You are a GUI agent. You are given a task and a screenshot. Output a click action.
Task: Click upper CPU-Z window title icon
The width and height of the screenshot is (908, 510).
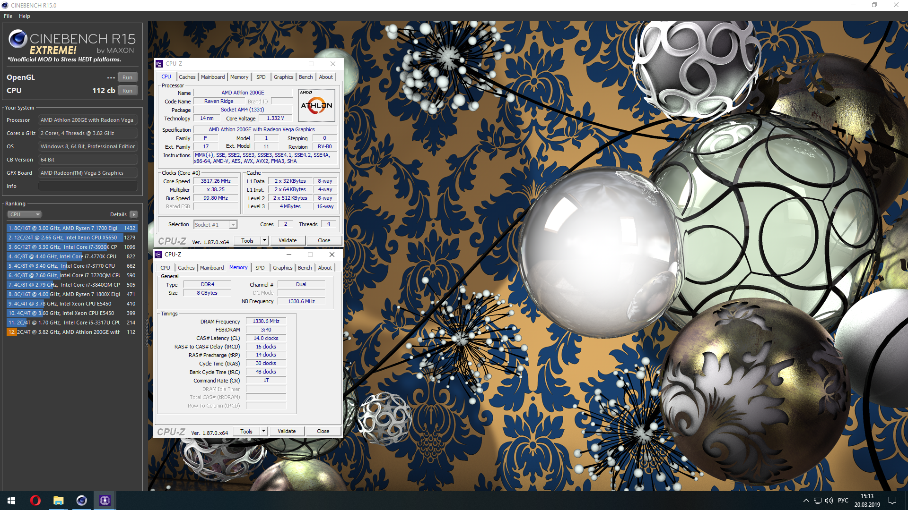click(159, 64)
